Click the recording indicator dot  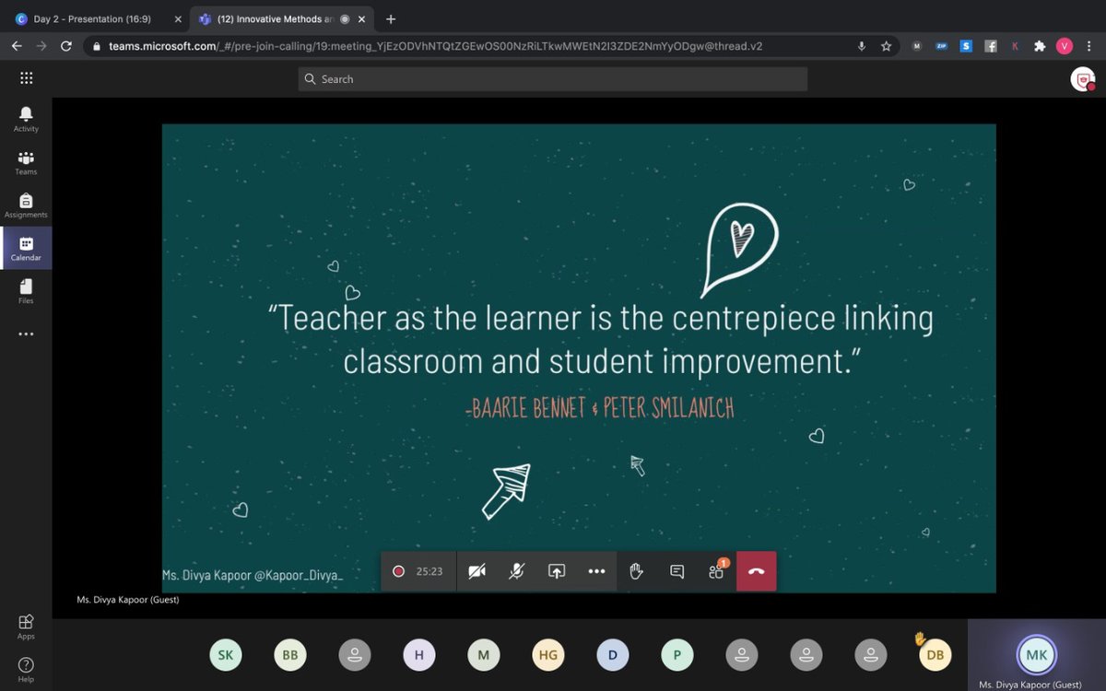point(398,571)
